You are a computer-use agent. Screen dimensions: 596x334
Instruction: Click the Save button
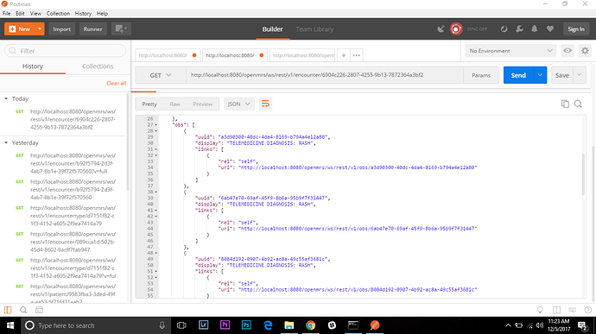(562, 75)
